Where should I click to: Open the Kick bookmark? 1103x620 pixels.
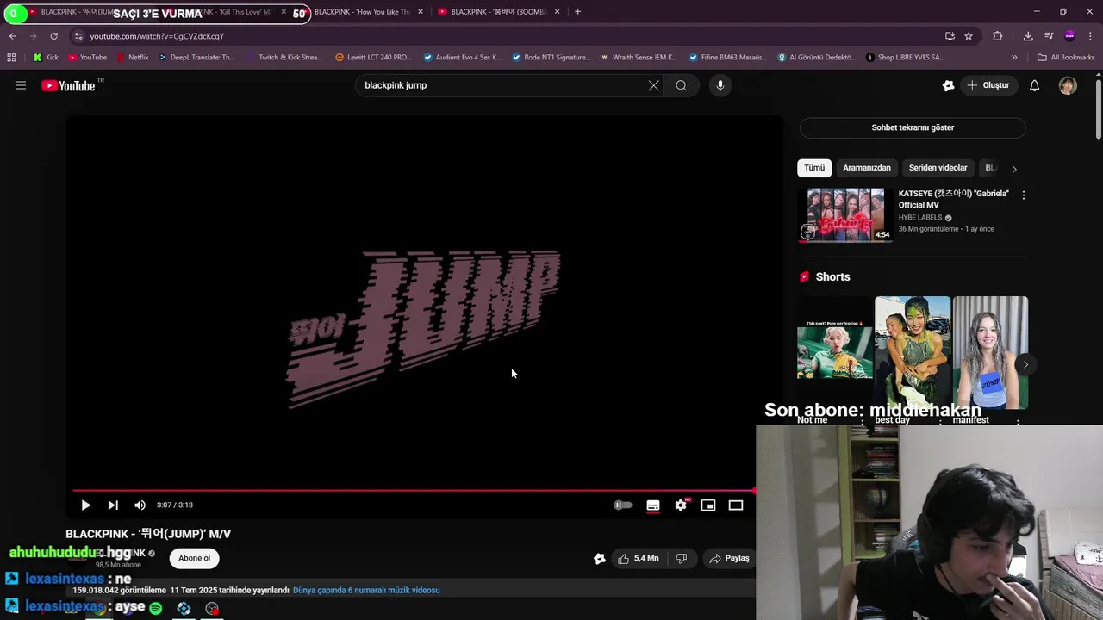[46, 58]
